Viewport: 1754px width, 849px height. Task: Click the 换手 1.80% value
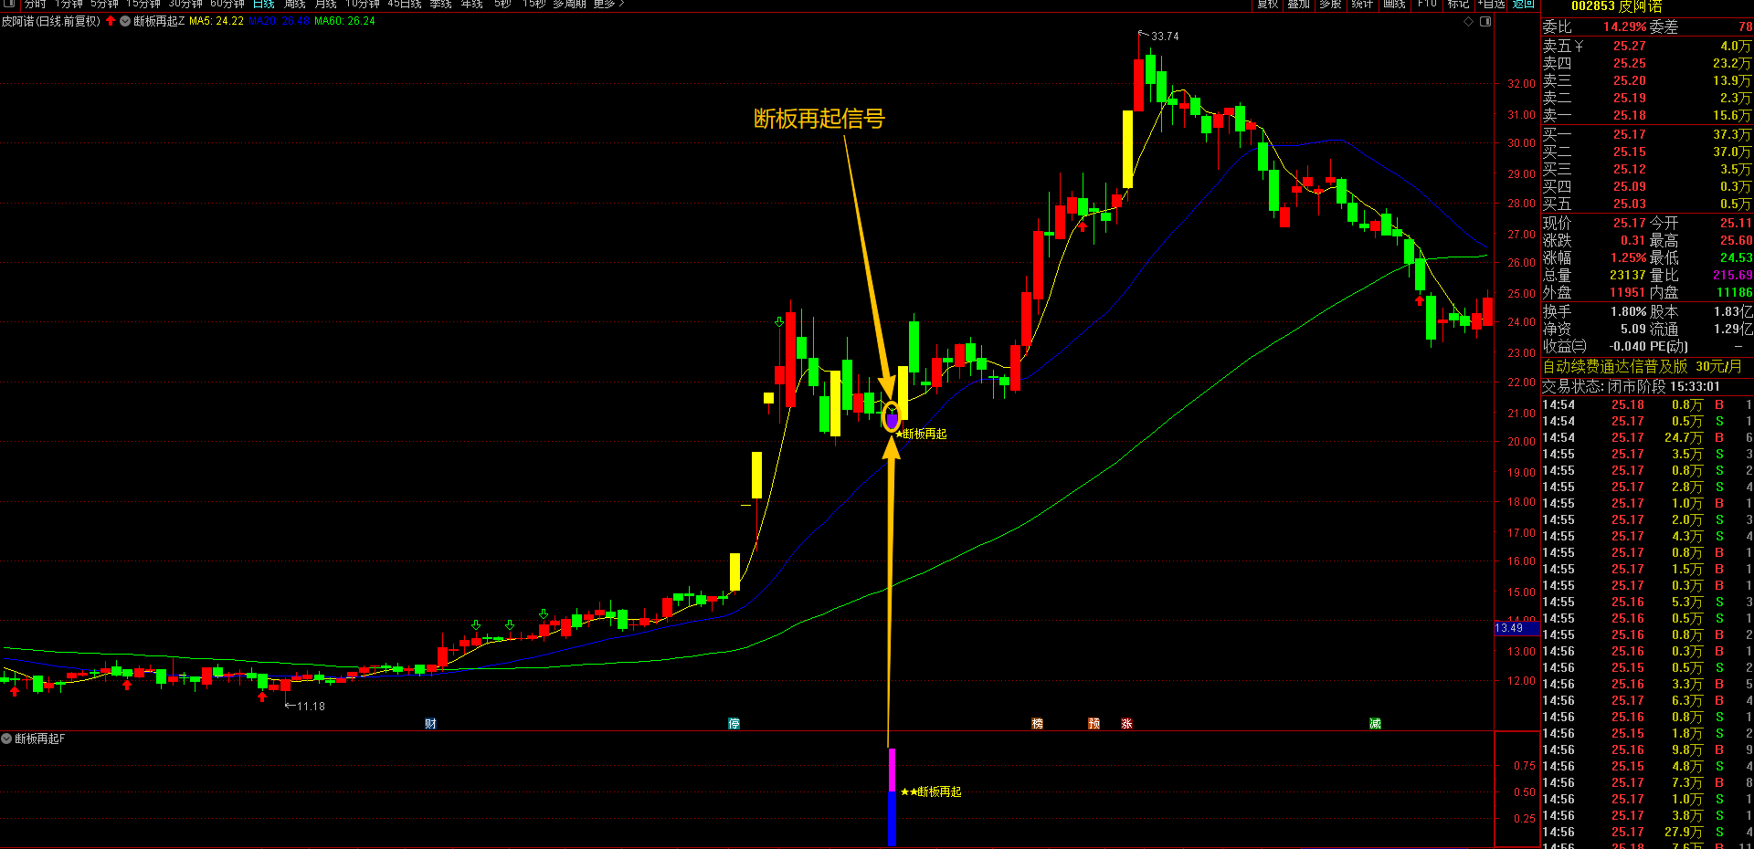(x=1628, y=311)
